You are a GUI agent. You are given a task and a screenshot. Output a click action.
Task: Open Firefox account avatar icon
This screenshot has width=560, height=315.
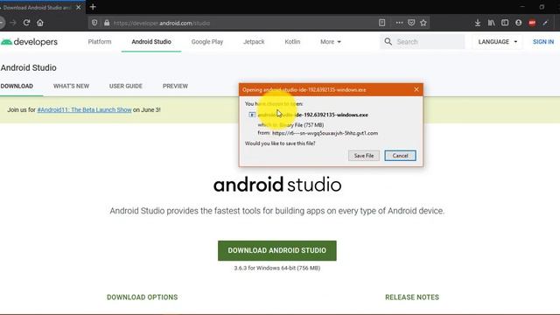(x=518, y=23)
